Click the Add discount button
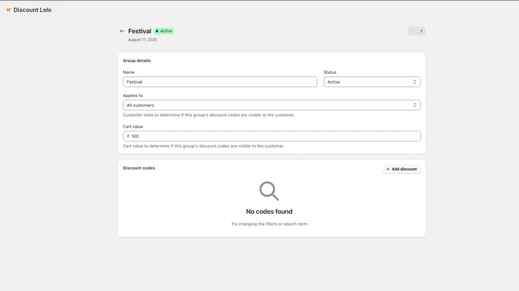The width and height of the screenshot is (519, 291). coord(402,169)
